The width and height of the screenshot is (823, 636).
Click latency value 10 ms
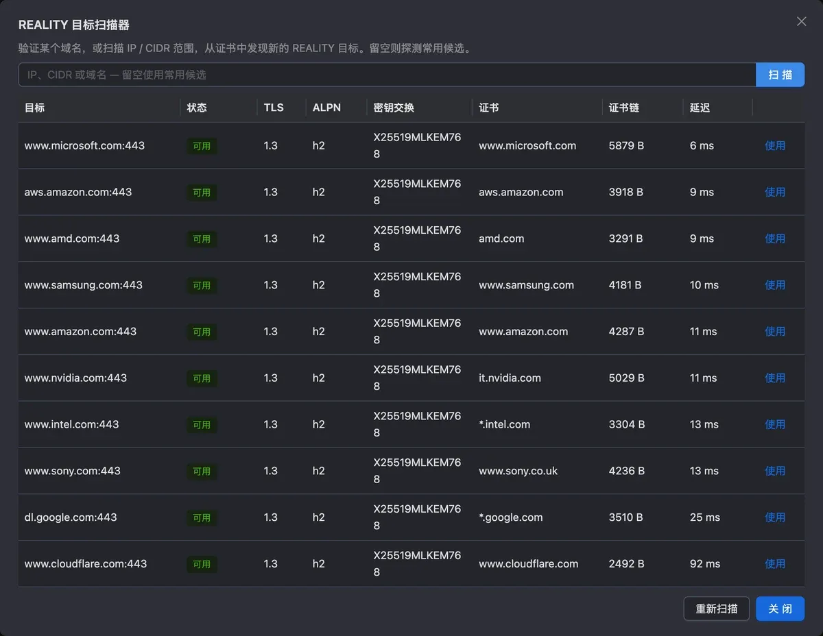click(704, 285)
